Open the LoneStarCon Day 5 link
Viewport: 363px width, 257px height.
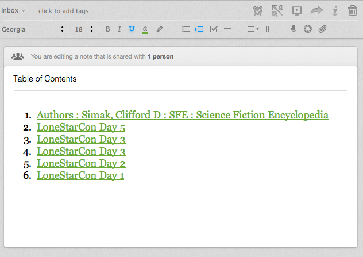pos(81,127)
